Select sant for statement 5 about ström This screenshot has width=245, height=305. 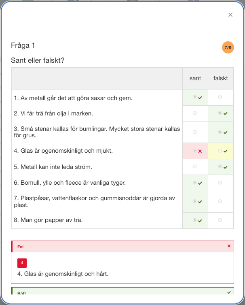[x=194, y=166]
